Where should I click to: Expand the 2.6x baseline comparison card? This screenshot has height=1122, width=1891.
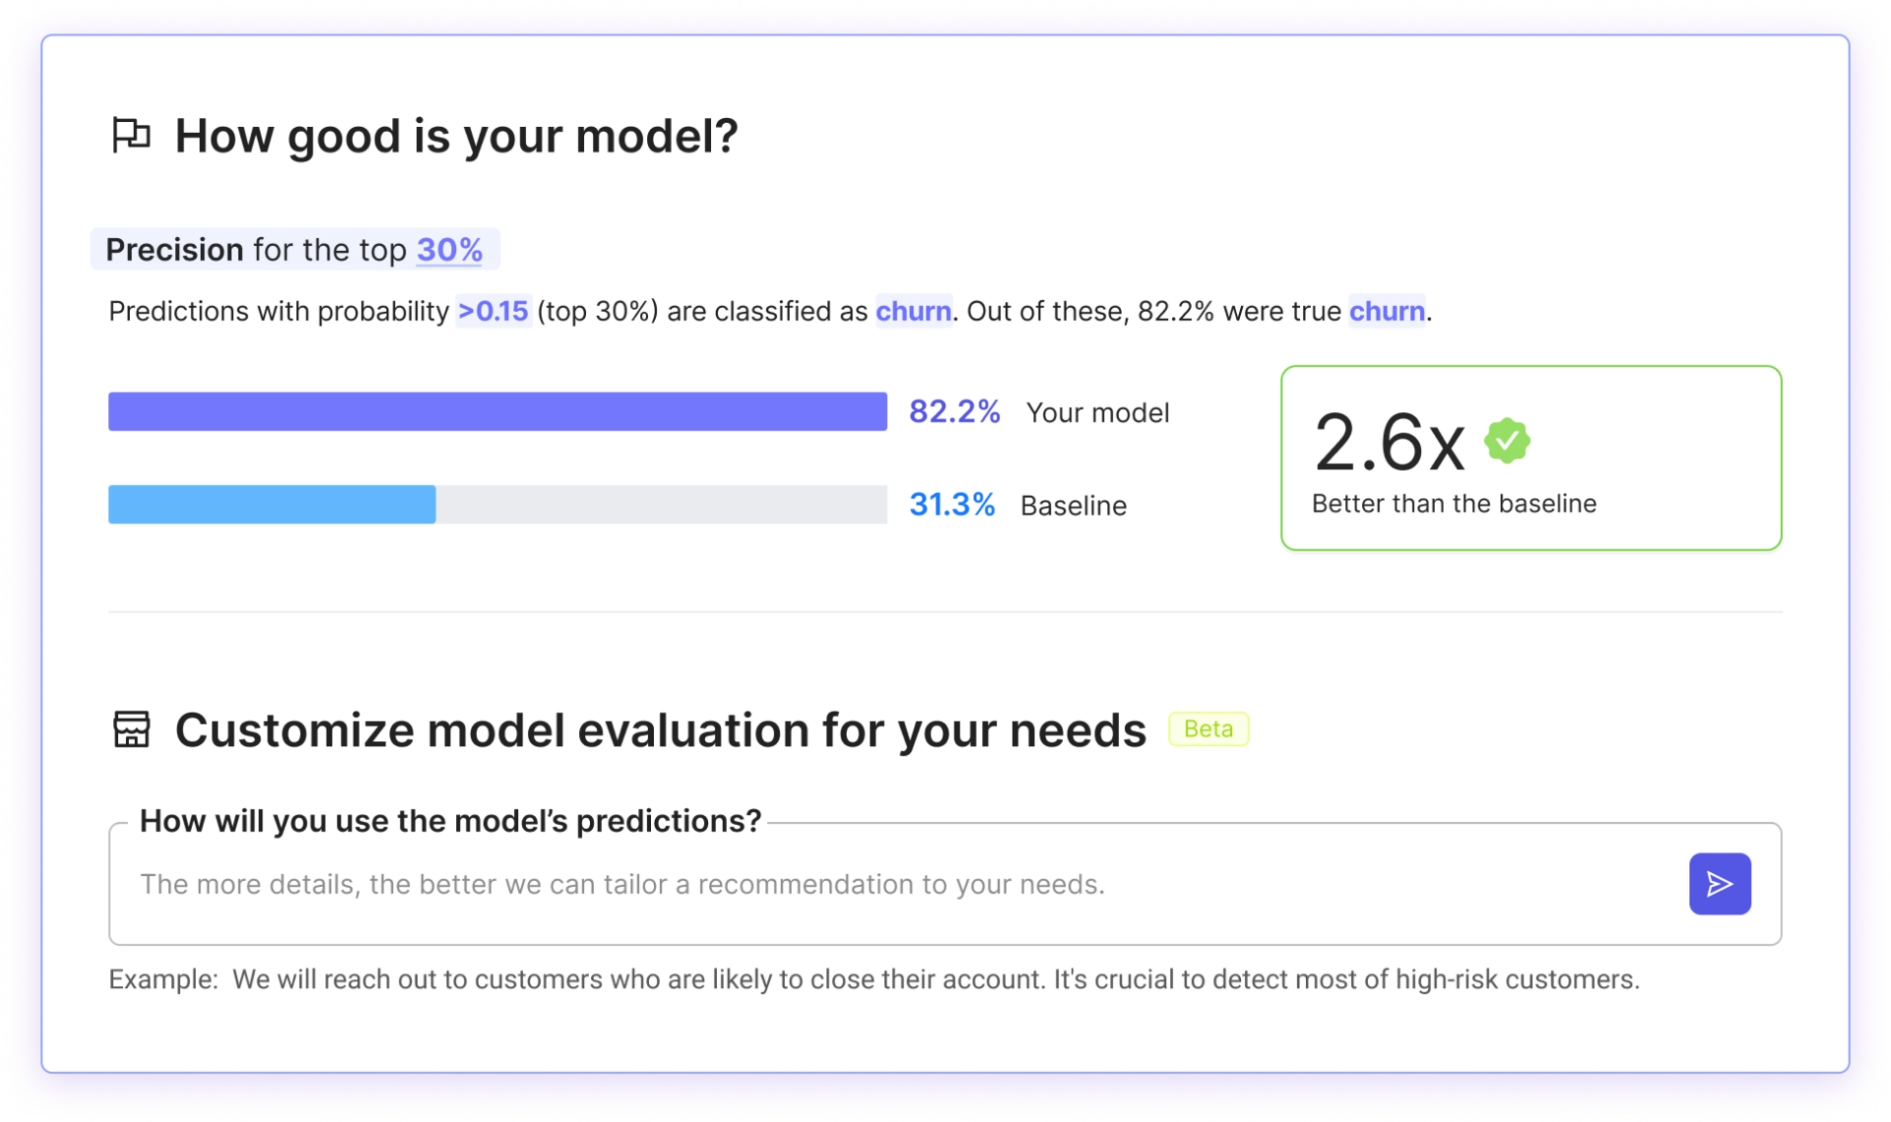[1530, 458]
